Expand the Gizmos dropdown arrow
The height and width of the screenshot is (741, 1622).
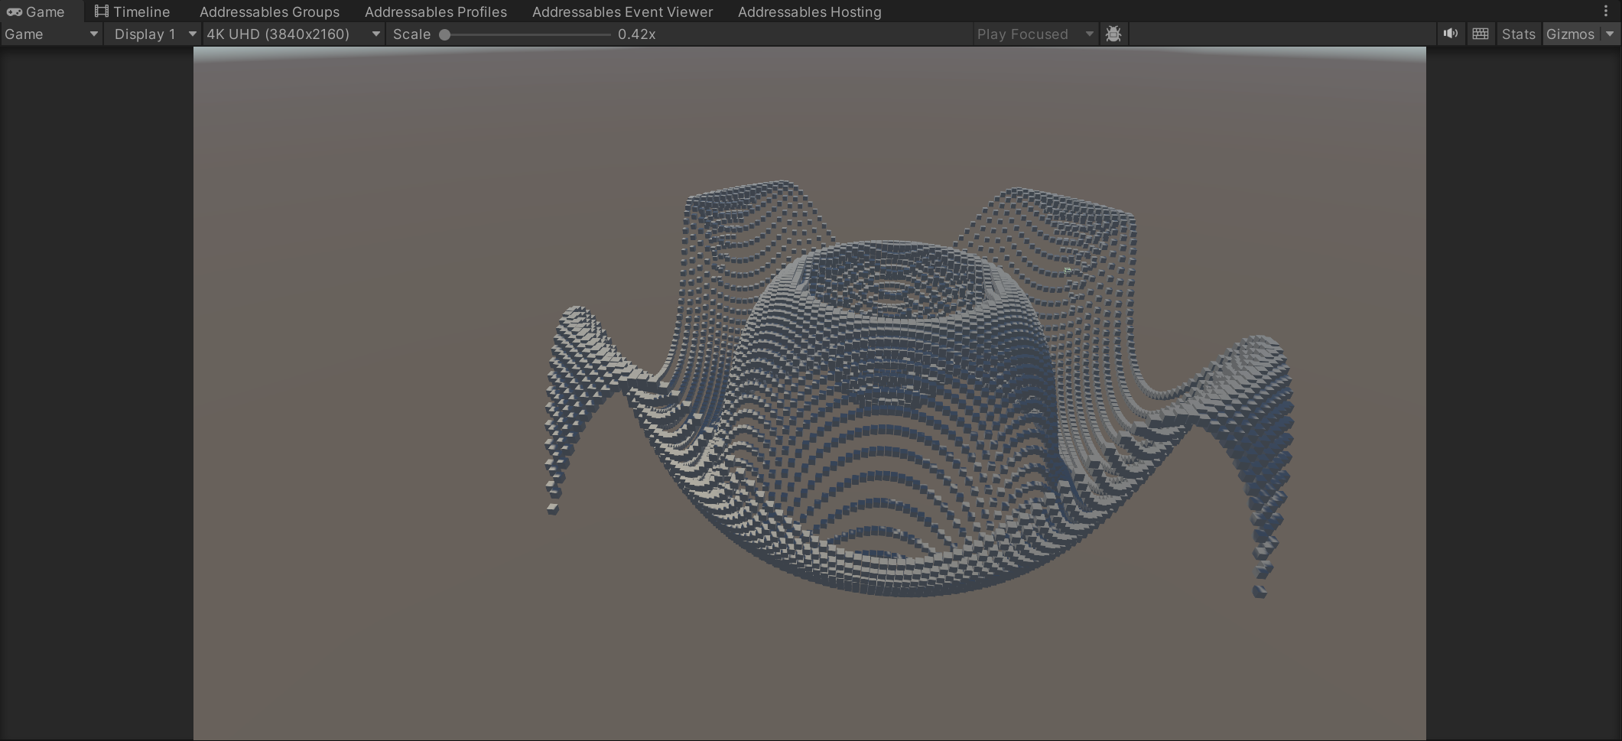point(1610,34)
